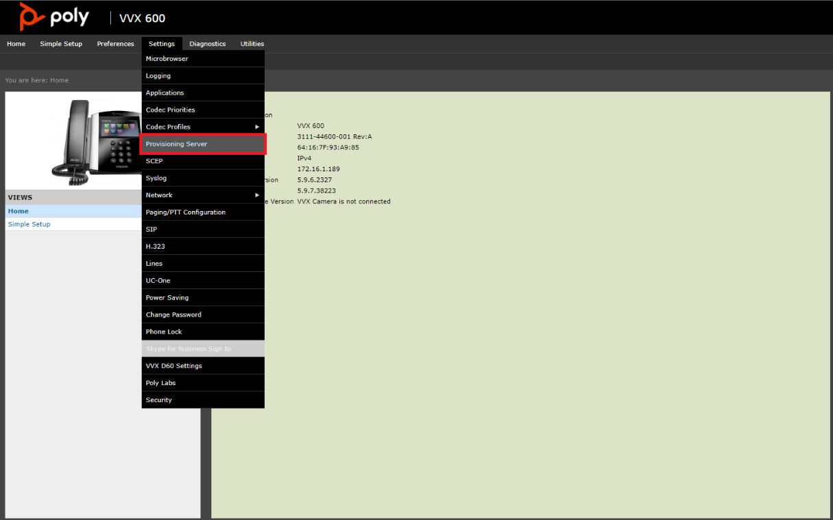Image resolution: width=833 pixels, height=520 pixels.
Task: Open Simple Setup from Views panel
Action: pyautogui.click(x=73, y=224)
